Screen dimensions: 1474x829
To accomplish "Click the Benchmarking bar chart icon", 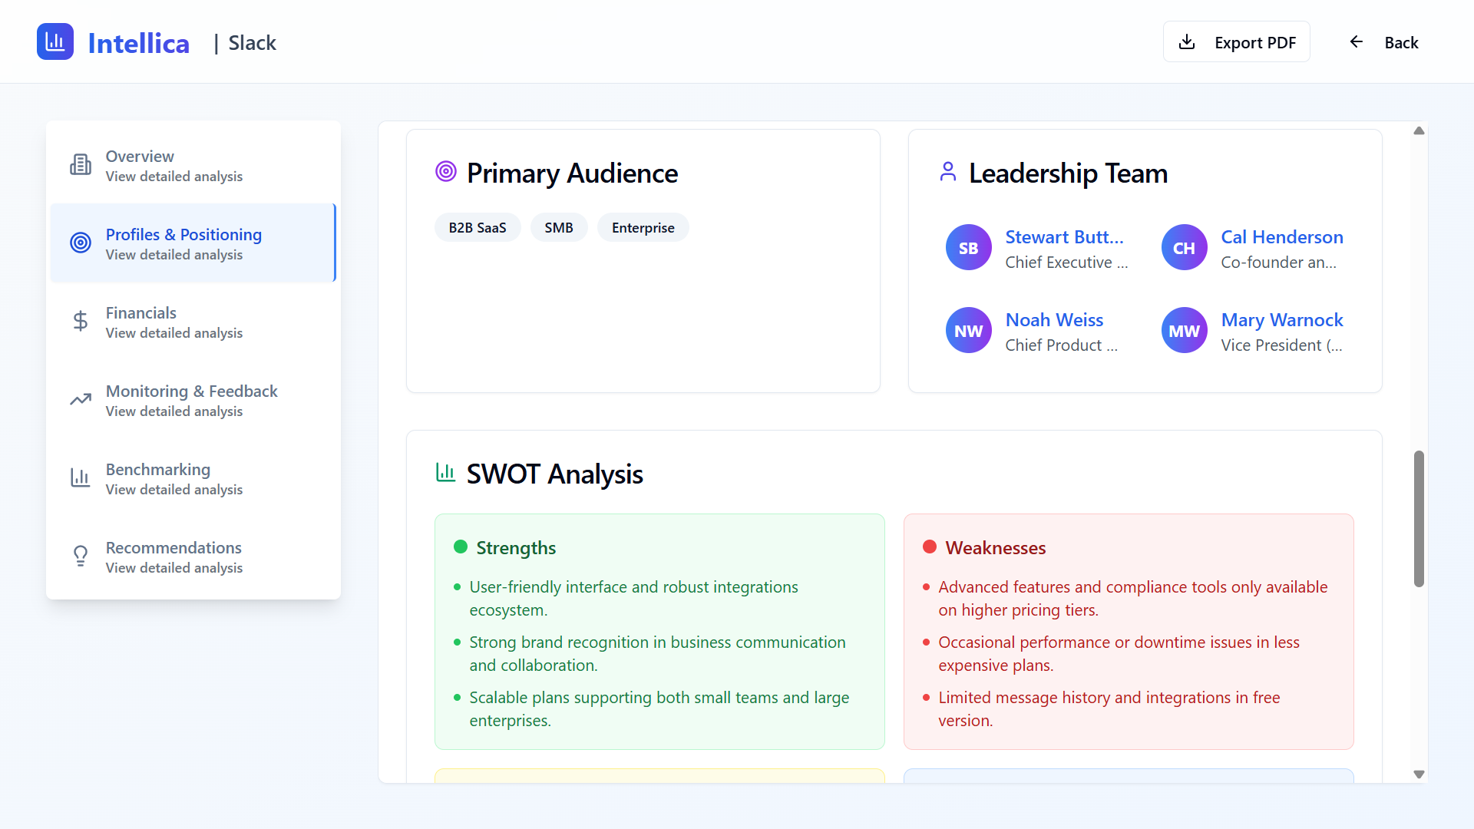I will (x=81, y=478).
